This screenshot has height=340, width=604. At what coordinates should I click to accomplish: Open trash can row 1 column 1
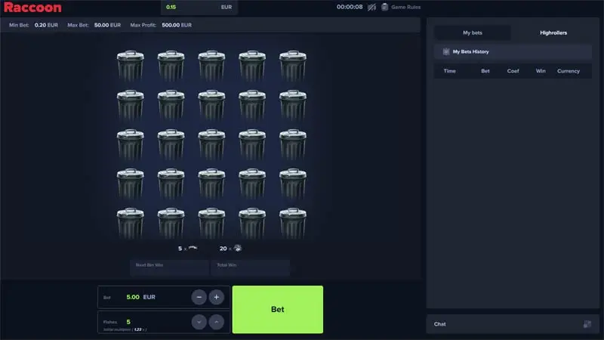[131, 66]
